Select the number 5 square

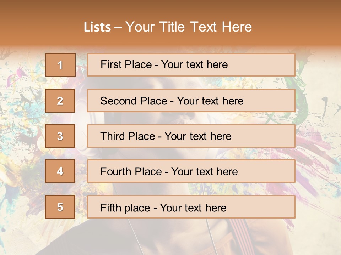pyautogui.click(x=60, y=207)
